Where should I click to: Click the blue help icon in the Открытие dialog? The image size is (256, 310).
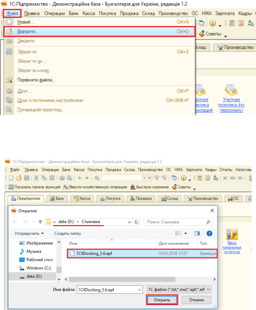click(x=209, y=233)
